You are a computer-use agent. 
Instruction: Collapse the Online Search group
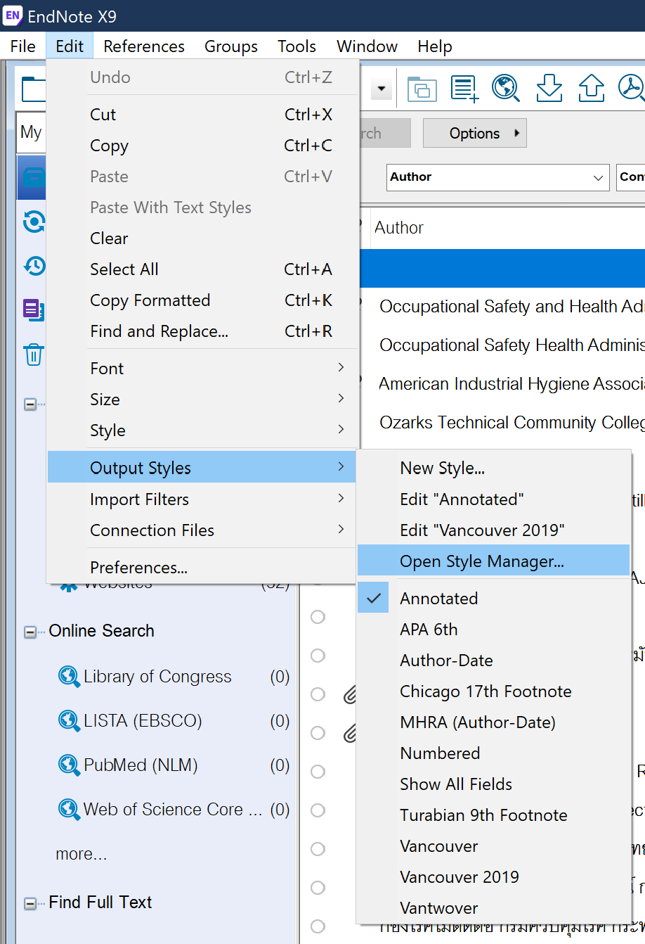30,632
